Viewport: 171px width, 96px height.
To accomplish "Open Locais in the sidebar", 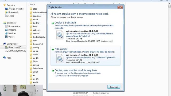I will click(11, 16).
